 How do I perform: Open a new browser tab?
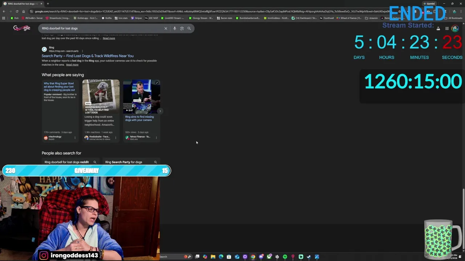pyautogui.click(x=48, y=4)
